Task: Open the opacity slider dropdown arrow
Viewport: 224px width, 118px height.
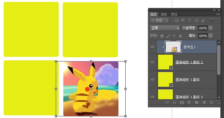Action: [211, 28]
